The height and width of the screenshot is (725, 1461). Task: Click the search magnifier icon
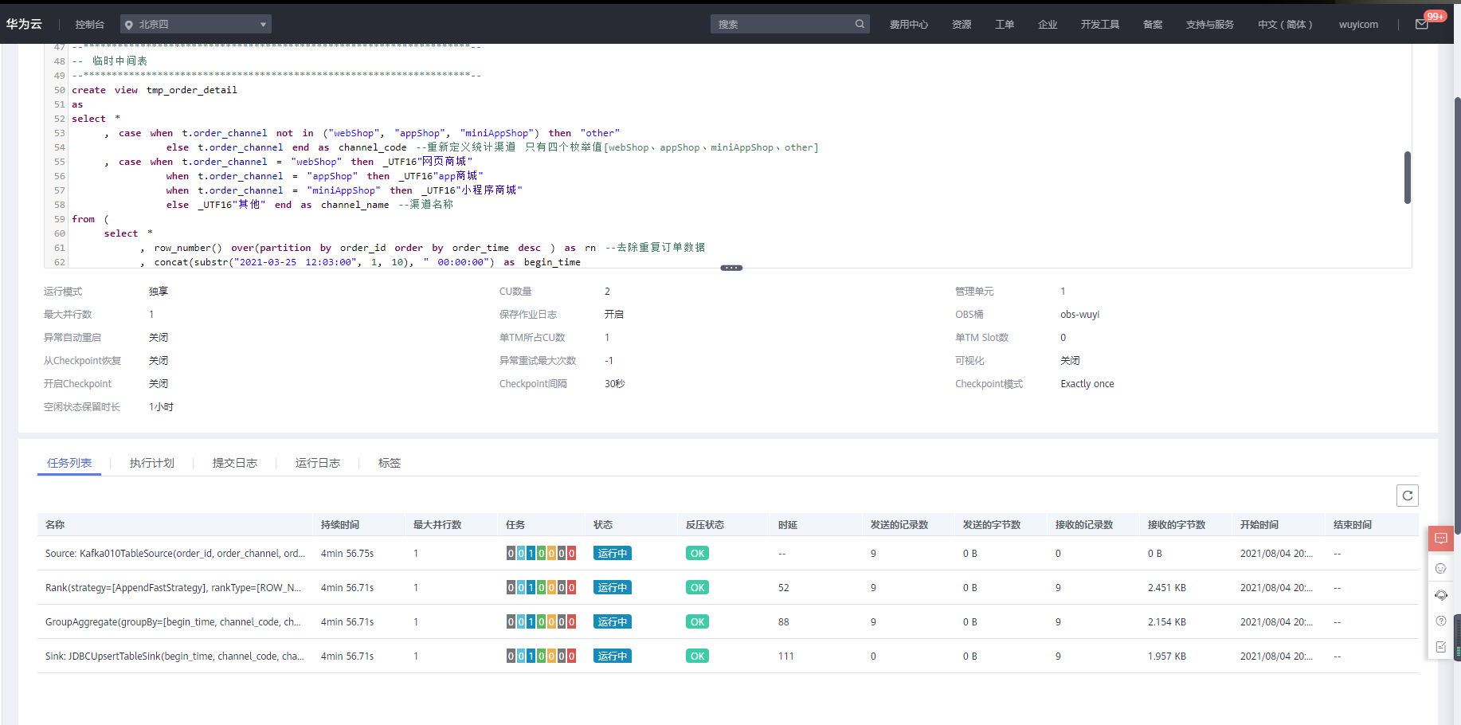pos(860,24)
